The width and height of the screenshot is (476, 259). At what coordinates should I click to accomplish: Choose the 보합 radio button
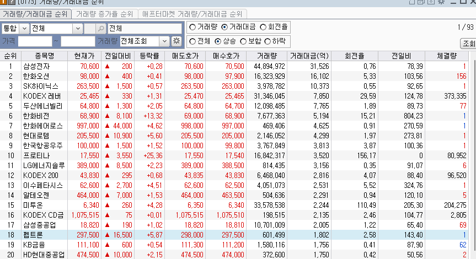coord(243,41)
